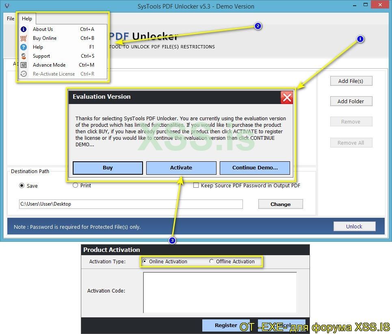Viewport: 392px width, 334px height.
Task: Click the Help menu header
Action: pos(27,19)
